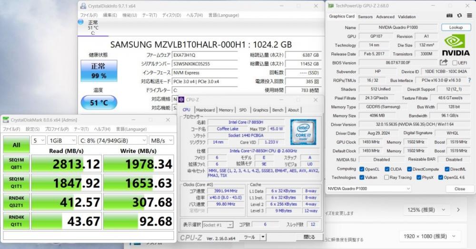Image resolution: width=476 pixels, height=249 pixels.
Task: Click the BIOS version share/export icon
Action: pyautogui.click(x=444, y=62)
